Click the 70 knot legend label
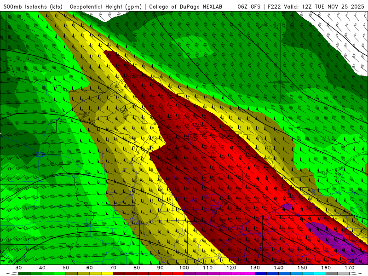 click(113, 268)
